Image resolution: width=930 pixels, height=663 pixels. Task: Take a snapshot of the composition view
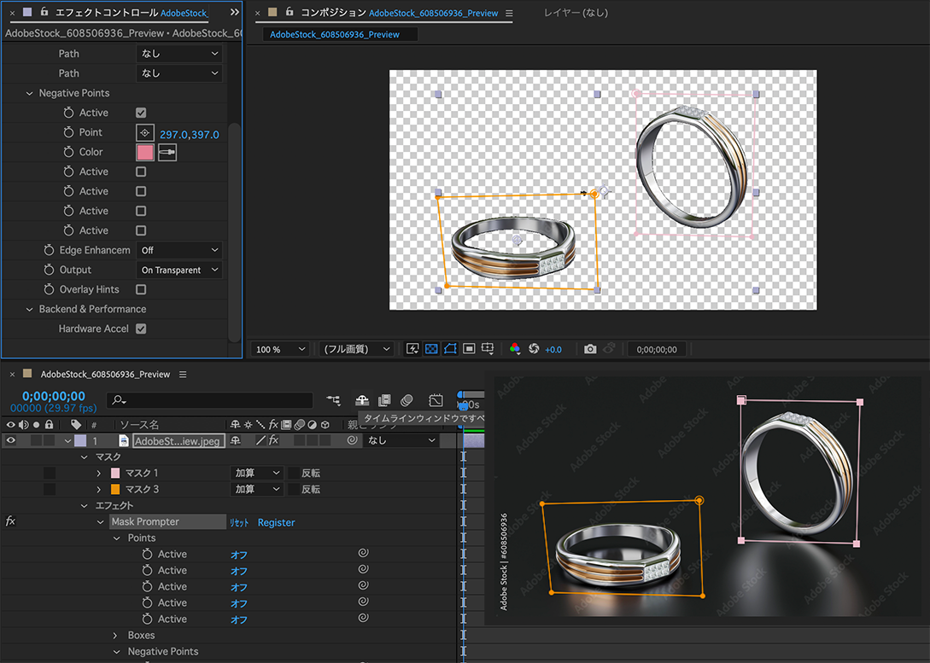coord(588,348)
